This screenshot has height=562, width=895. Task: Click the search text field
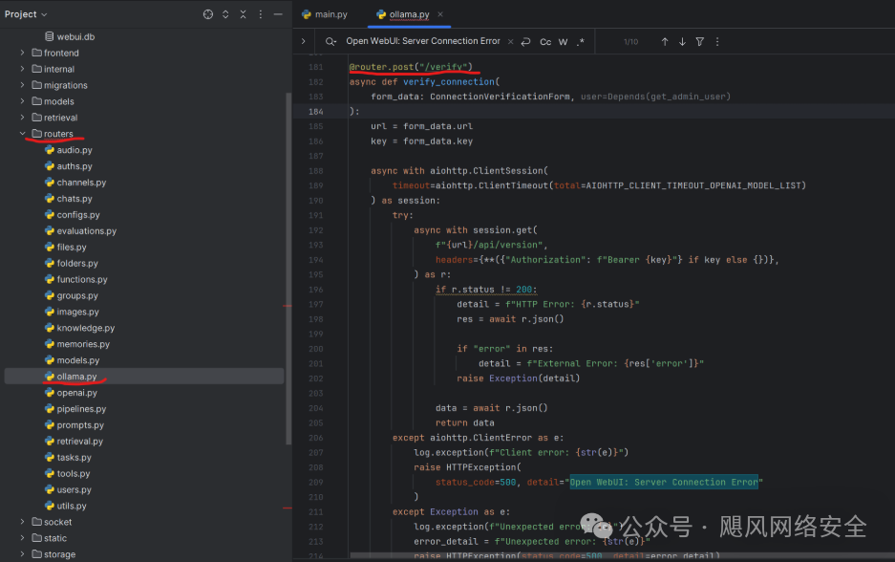pos(423,41)
